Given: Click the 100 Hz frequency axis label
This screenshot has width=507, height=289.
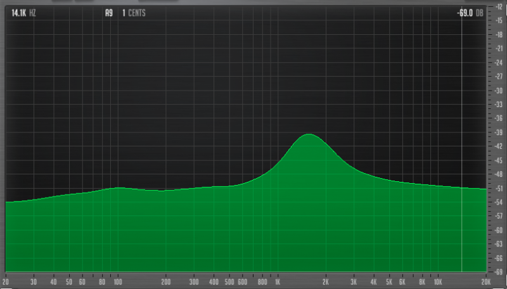Looking at the screenshot, I should click(118, 281).
